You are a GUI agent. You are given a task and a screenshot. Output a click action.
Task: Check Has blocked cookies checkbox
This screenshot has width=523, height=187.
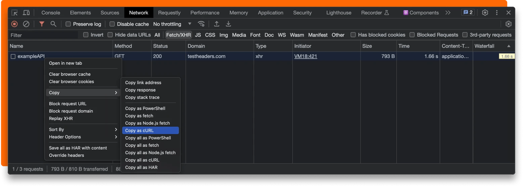pyautogui.click(x=353, y=35)
